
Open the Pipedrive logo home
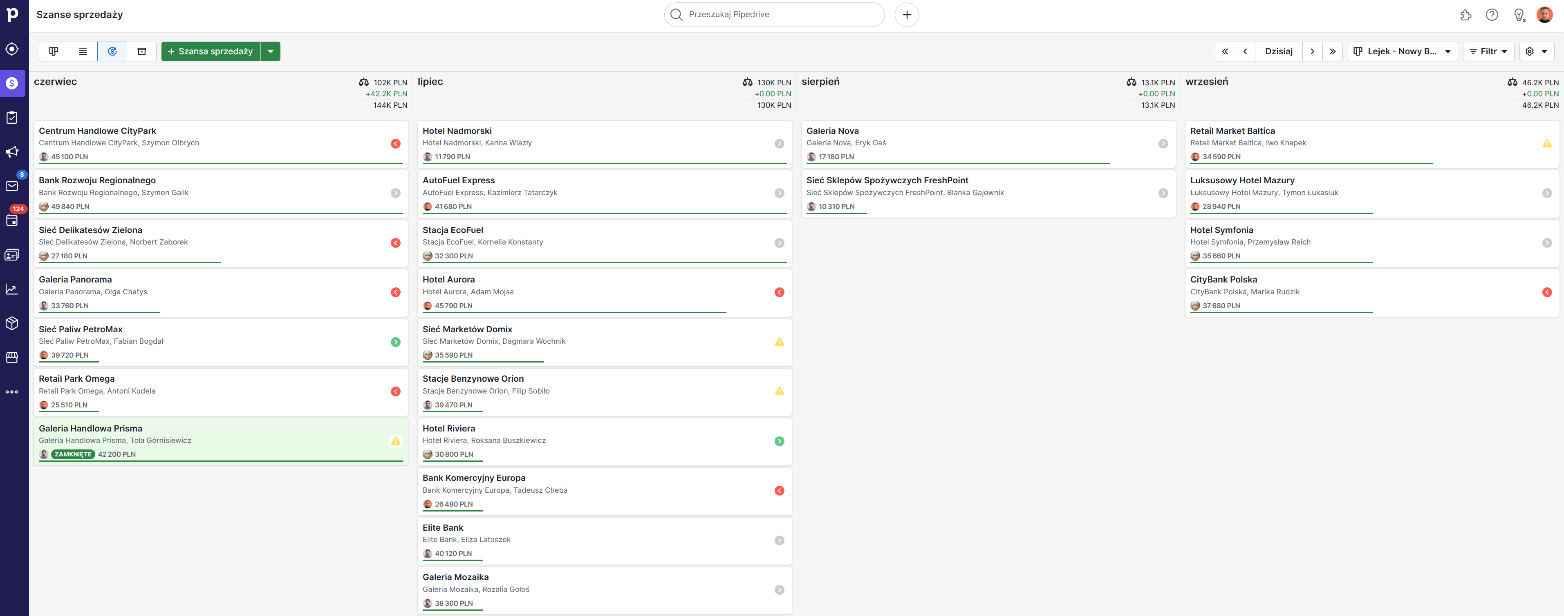(12, 15)
